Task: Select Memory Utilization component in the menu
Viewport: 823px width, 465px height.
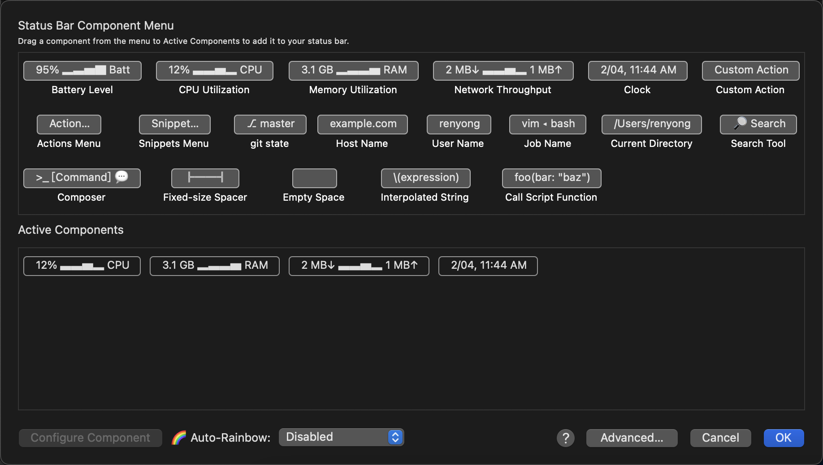Action: coord(354,70)
